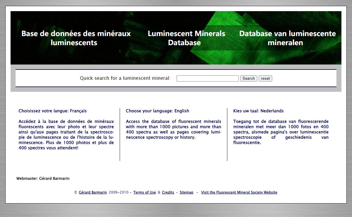The image size is (352, 217).
Task: Click the Dutch database description paragraph
Action: coord(281,132)
